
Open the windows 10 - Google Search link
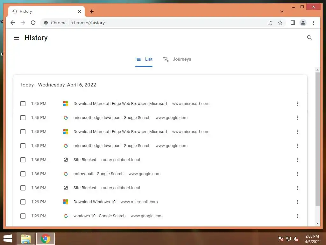coord(99,216)
